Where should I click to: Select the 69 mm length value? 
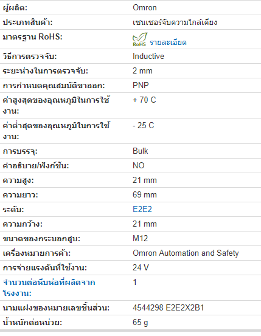tap(145, 194)
